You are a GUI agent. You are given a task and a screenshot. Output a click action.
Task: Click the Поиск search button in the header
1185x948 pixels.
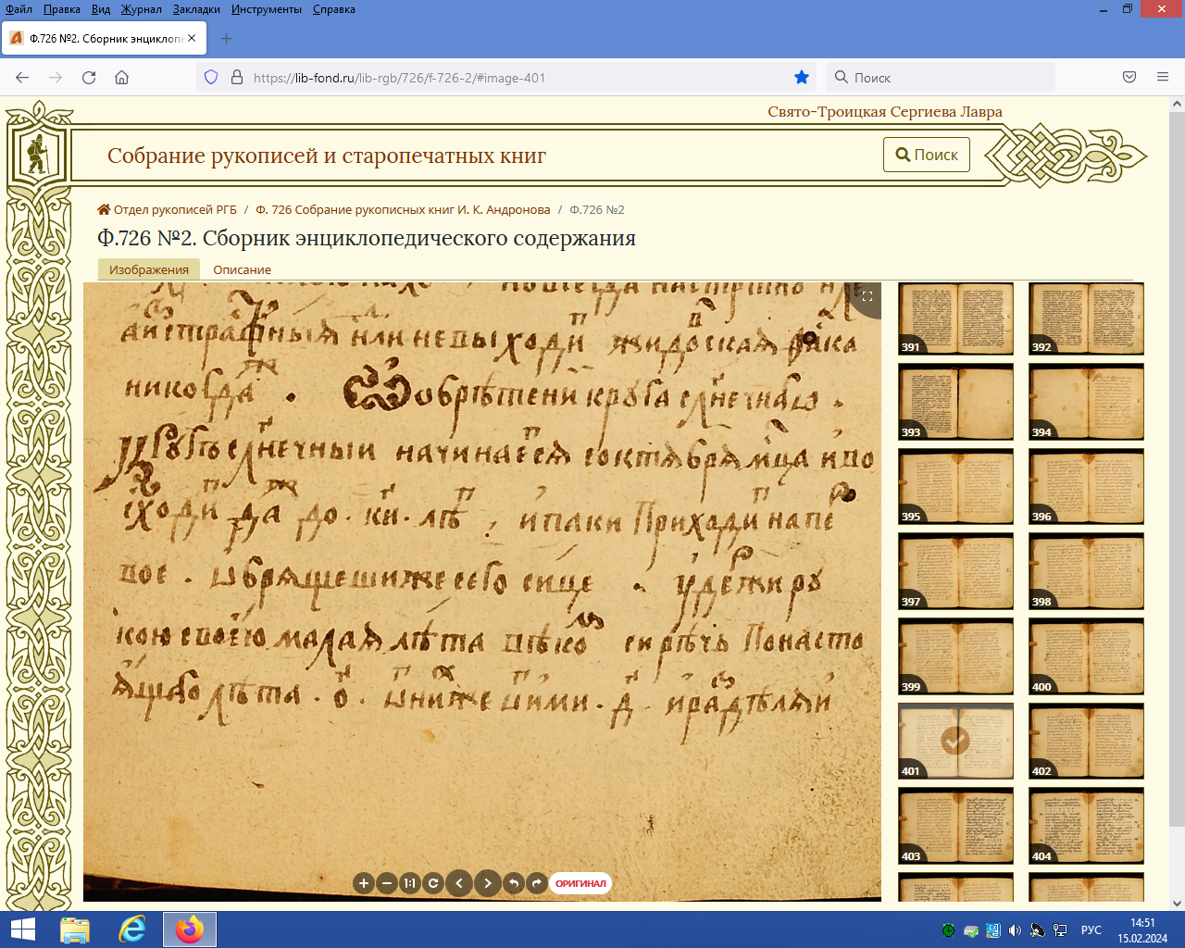[x=927, y=155]
